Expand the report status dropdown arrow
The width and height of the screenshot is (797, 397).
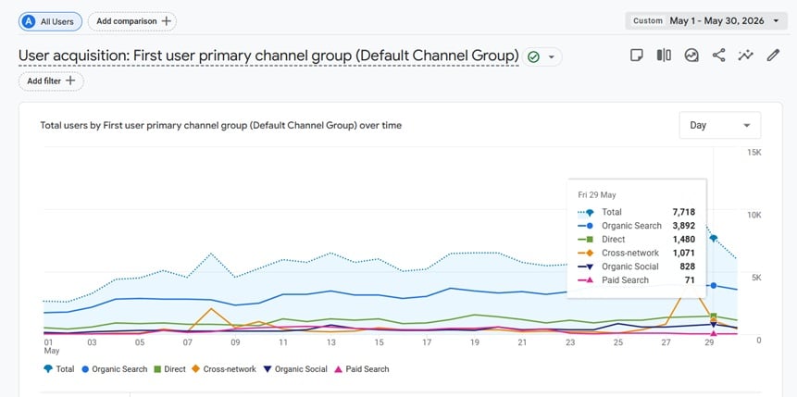click(x=551, y=57)
